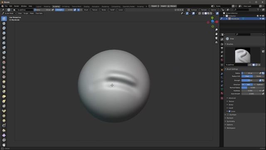Set Radius Unit to Scene
This screenshot has height=150, width=266.
(x=259, y=76)
